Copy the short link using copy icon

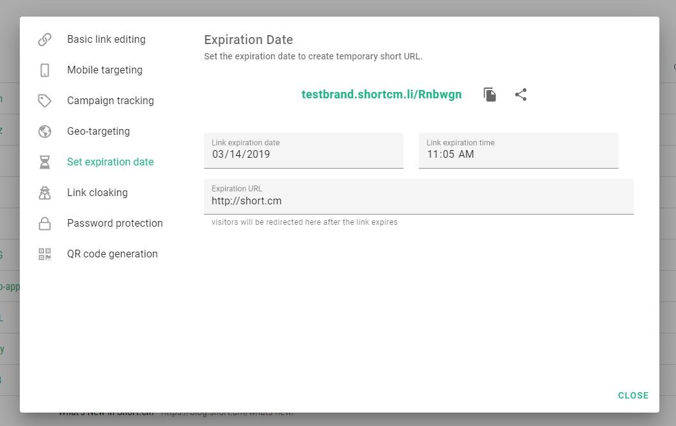click(489, 94)
